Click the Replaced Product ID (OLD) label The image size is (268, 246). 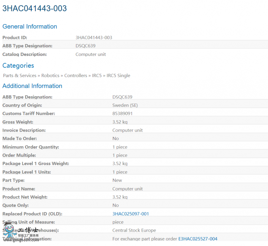coord(32,214)
